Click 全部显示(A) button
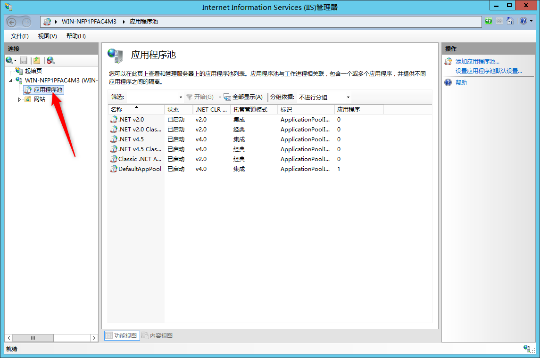 pos(243,97)
